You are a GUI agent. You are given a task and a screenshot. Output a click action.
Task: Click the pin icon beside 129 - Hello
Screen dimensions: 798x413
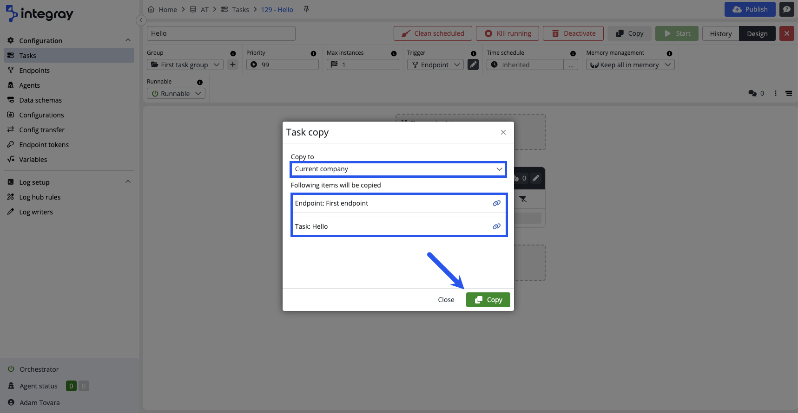pos(306,9)
